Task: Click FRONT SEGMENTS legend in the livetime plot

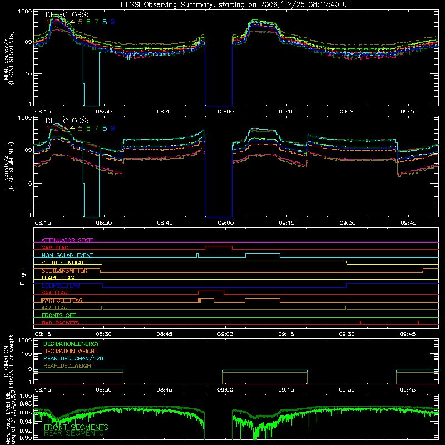Action: (76, 427)
